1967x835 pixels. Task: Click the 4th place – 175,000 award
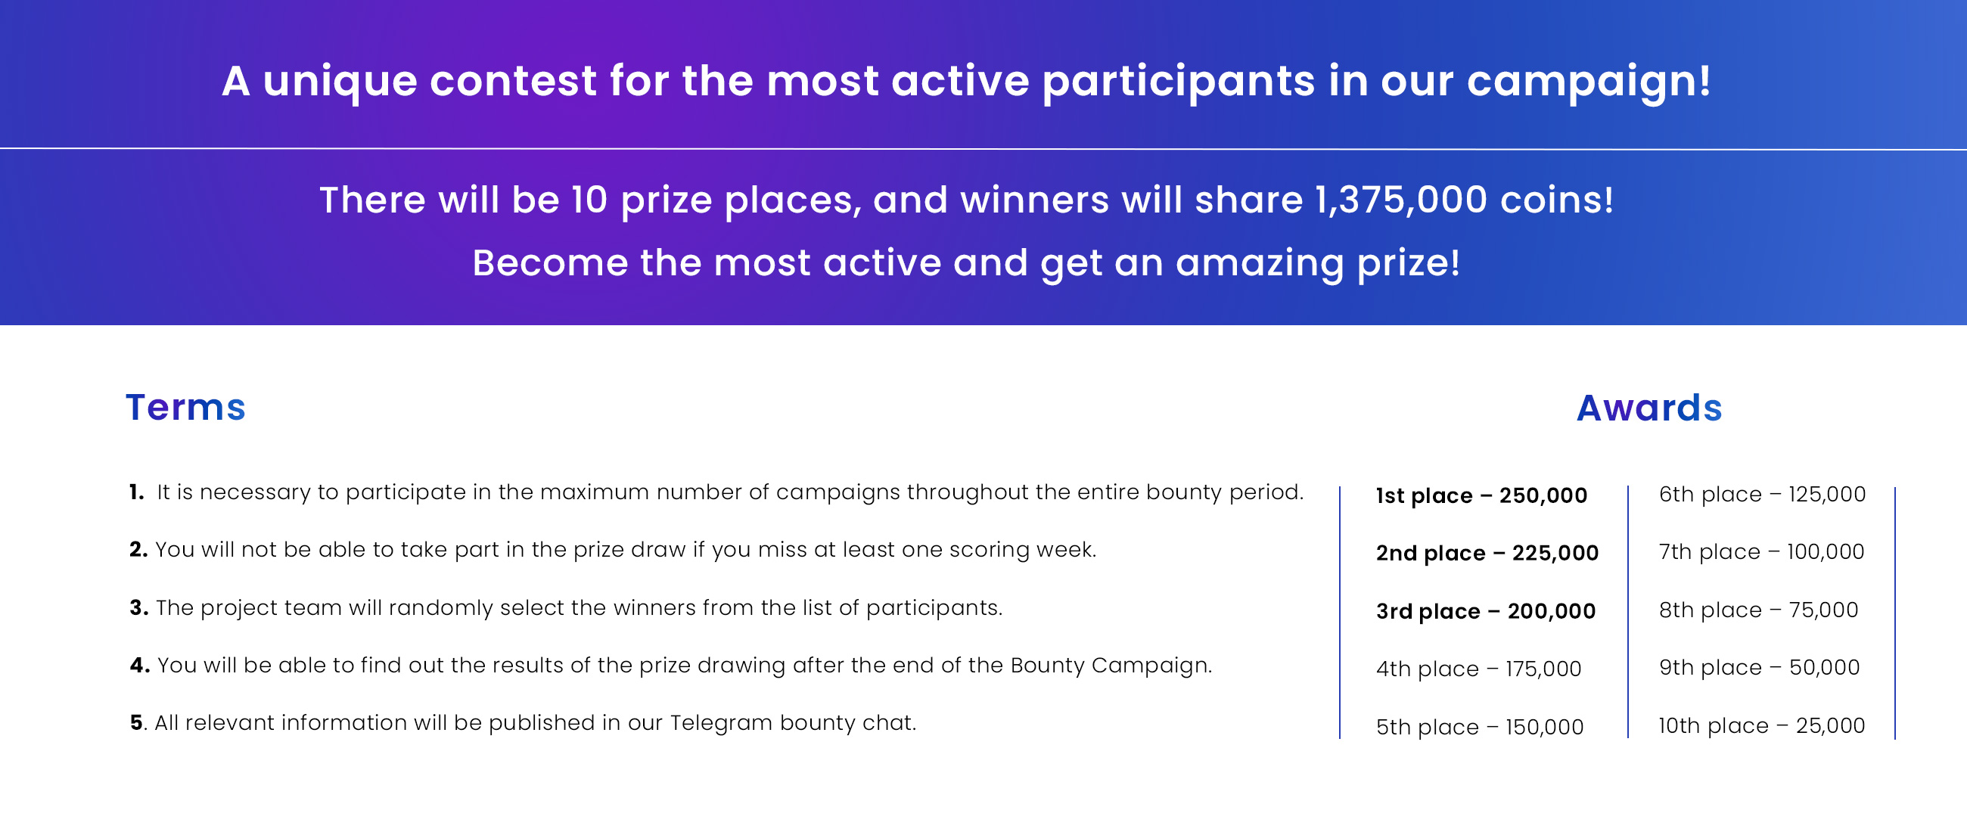click(x=1478, y=669)
